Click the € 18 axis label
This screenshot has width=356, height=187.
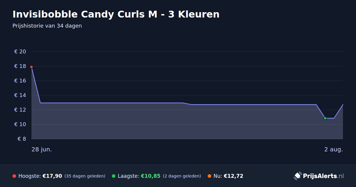coord(20,66)
